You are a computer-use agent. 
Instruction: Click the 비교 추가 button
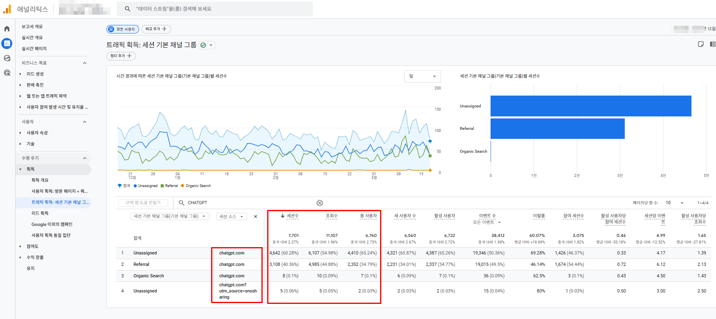156,29
